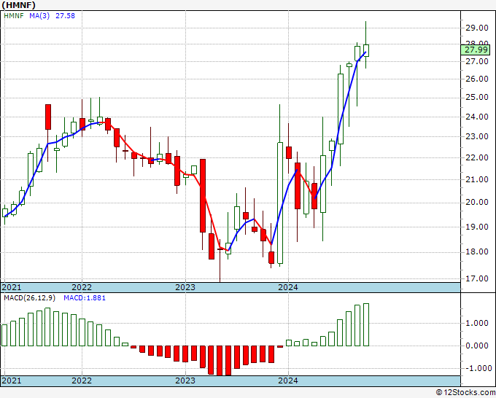Click 2024 on the price chart timeline

[288, 287]
